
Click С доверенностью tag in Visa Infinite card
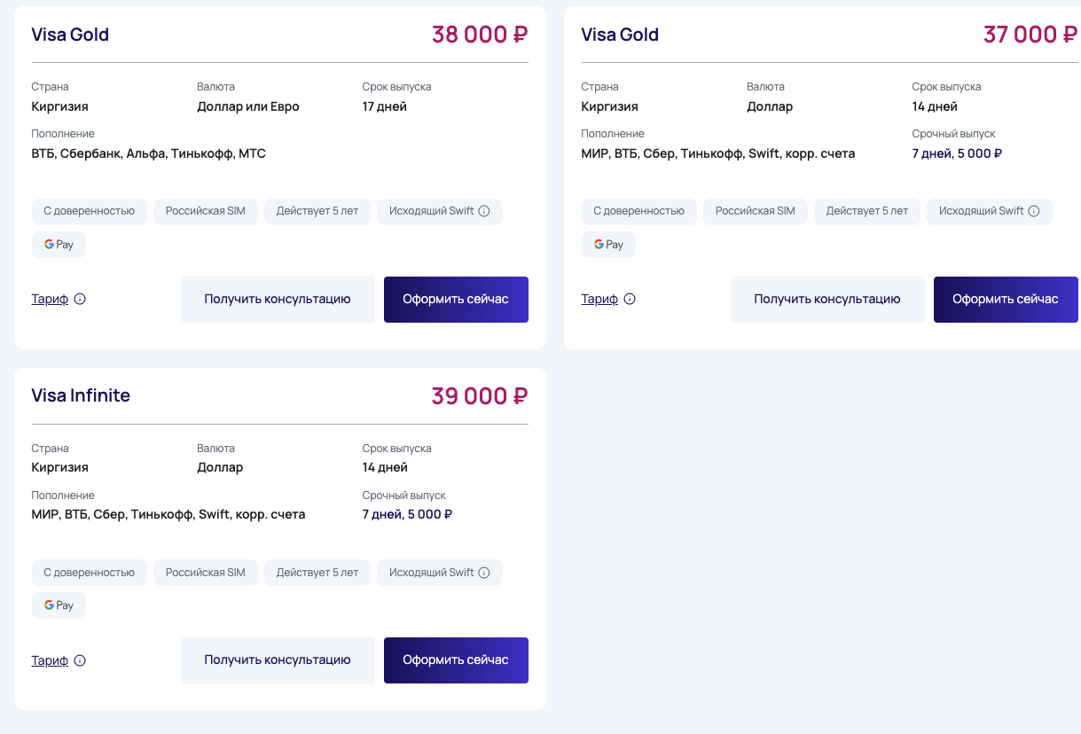pos(89,573)
